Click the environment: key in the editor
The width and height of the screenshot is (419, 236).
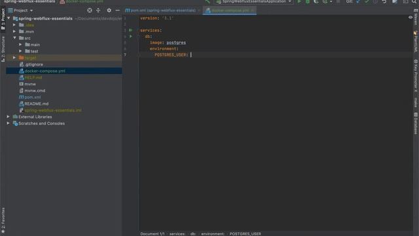click(x=164, y=49)
